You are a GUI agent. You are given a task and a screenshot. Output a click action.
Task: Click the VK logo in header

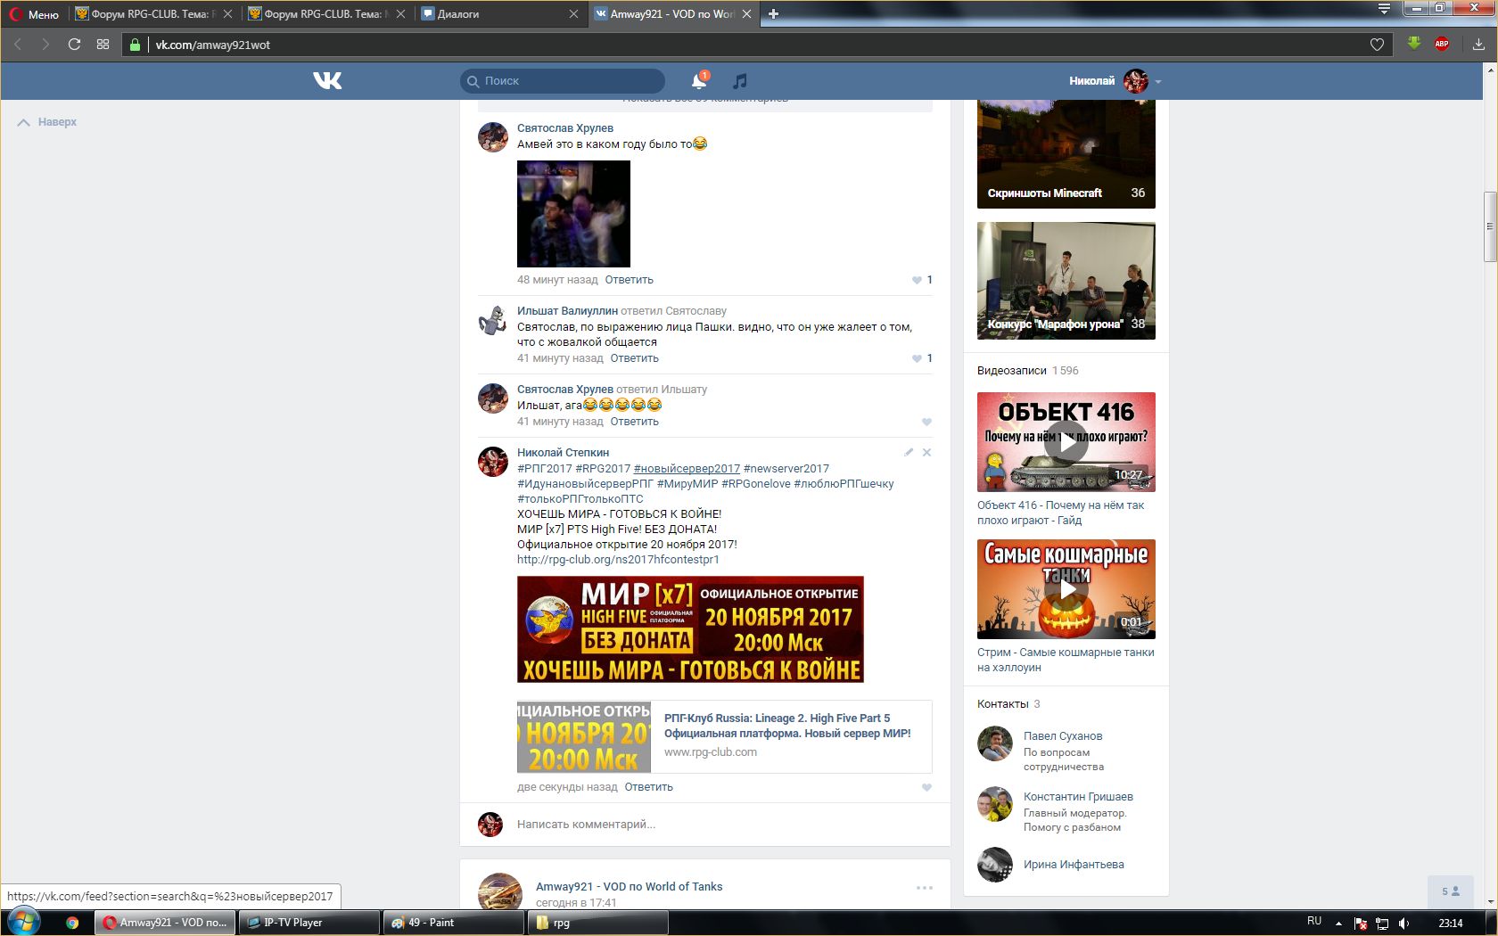click(327, 80)
